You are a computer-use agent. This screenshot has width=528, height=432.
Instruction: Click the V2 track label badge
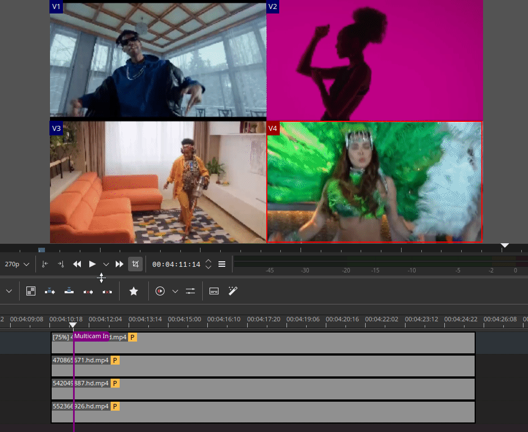pos(273,7)
